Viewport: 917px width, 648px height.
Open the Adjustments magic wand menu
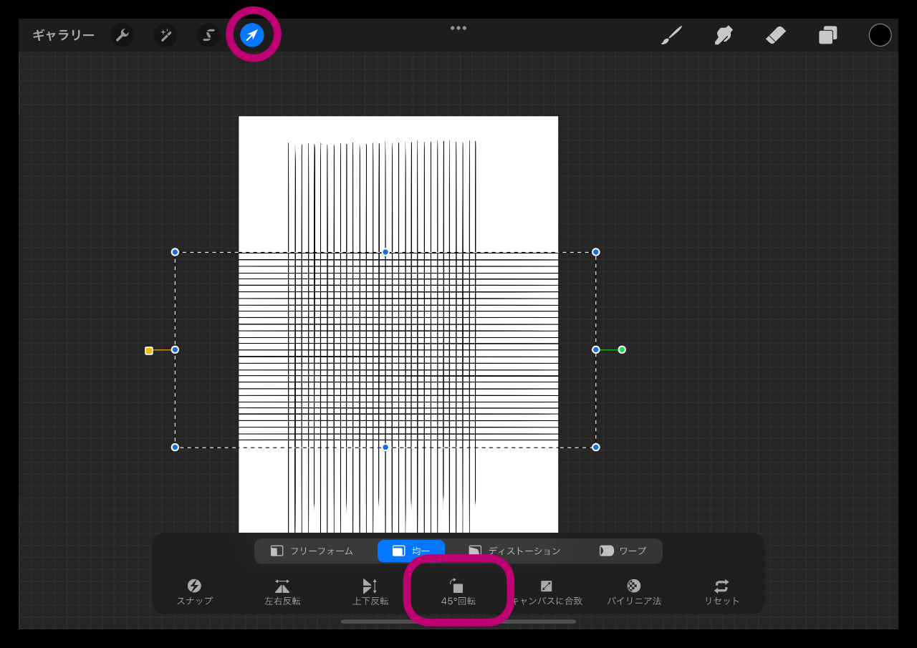click(x=165, y=35)
